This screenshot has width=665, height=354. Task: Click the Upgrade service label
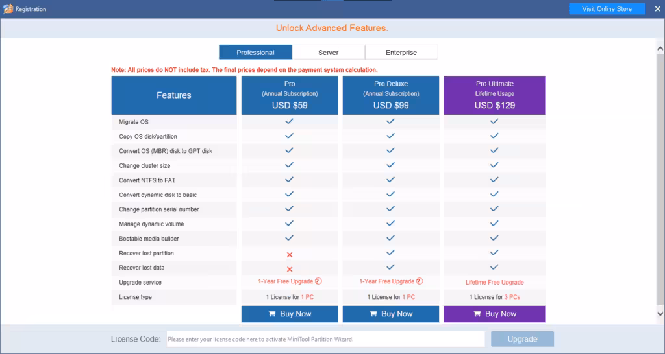coord(140,283)
